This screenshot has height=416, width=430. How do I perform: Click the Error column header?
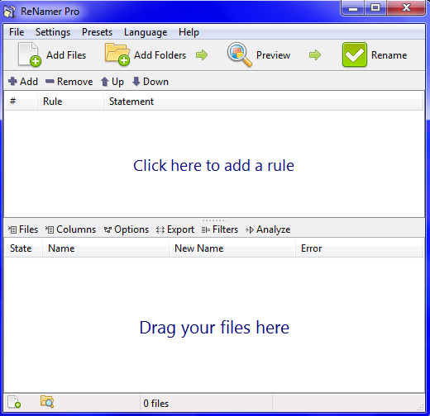point(359,248)
